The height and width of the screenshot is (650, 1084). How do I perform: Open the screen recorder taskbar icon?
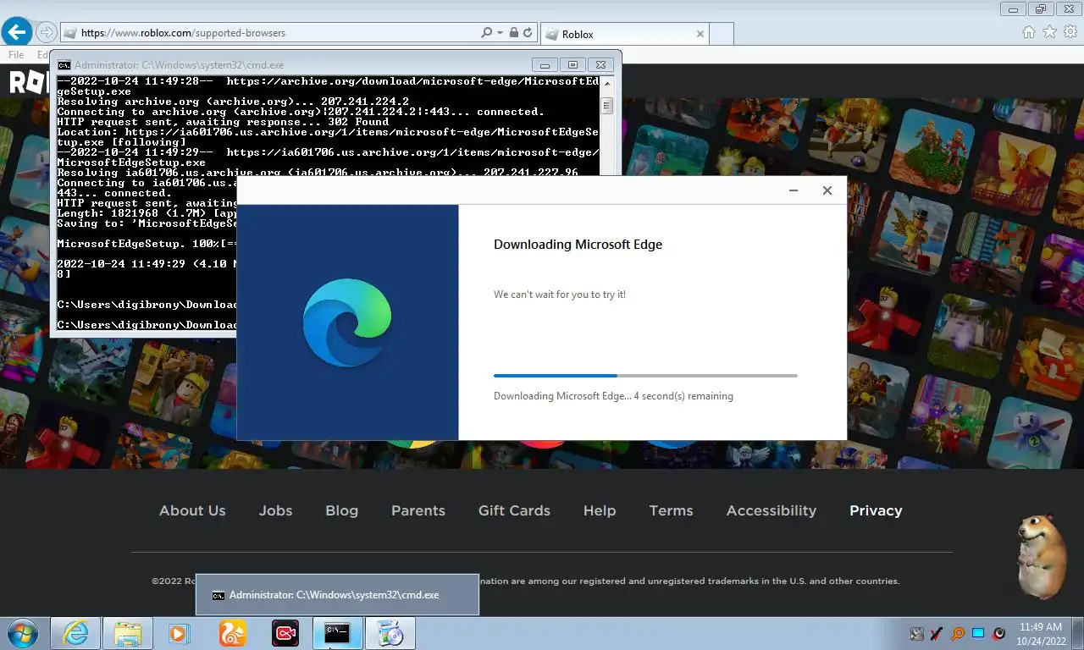[285, 633]
